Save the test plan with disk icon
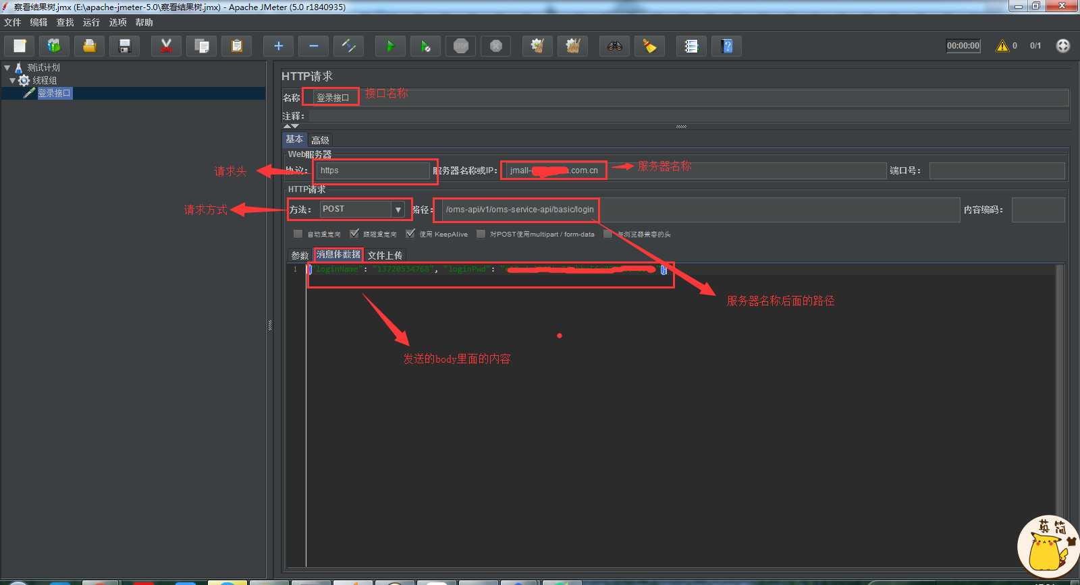The height and width of the screenshot is (585, 1080). (124, 46)
